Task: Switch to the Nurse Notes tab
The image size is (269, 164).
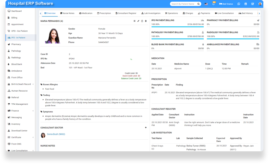Action: (x=67, y=13)
